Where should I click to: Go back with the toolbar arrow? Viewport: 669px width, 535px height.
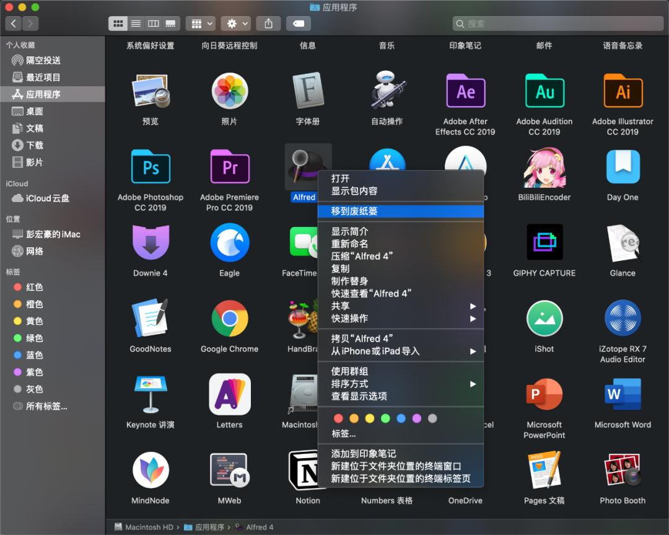click(14, 24)
